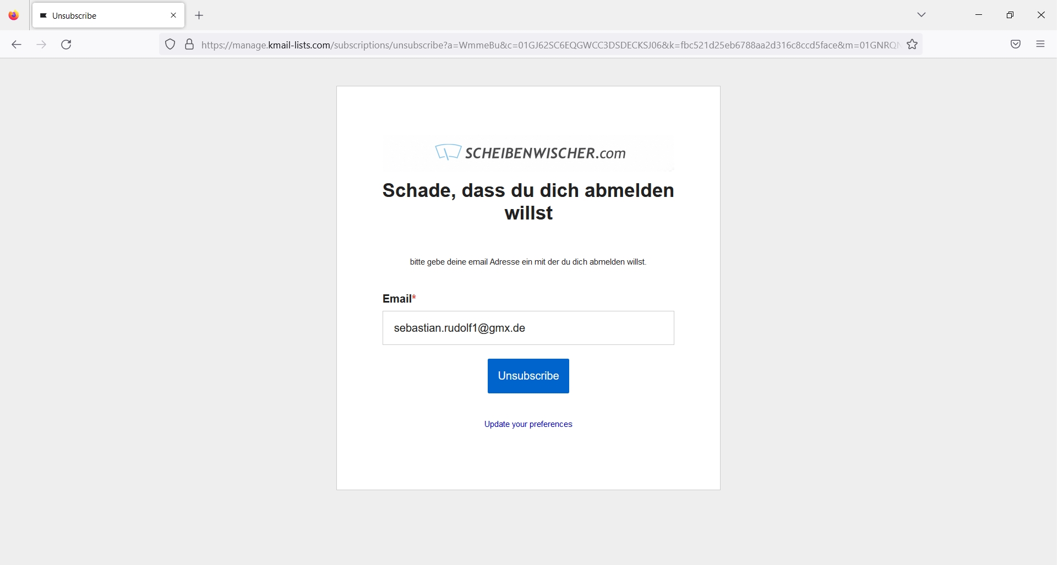Click inside the Email input field
The image size is (1058, 565).
pos(528,328)
